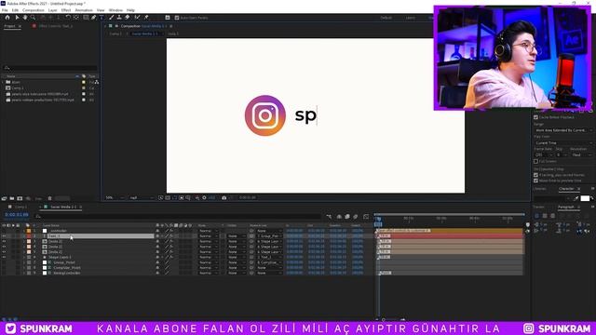Image resolution: width=596 pixels, height=335 pixels.
Task: Click the new composition icon in Project panel
Action: [20, 198]
